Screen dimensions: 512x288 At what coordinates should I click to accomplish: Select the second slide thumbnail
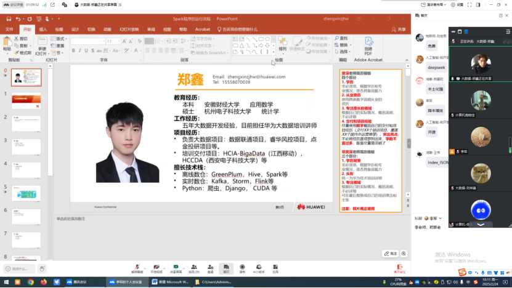coord(26,101)
